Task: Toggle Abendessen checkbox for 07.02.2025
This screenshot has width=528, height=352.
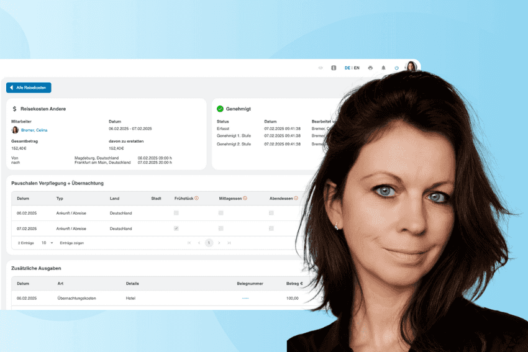Action: (x=271, y=228)
